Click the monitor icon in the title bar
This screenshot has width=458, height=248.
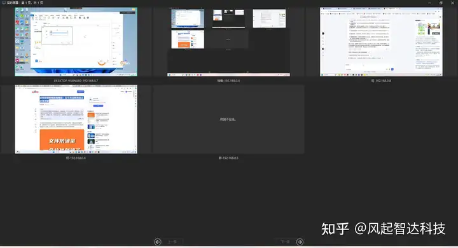coord(4,3)
